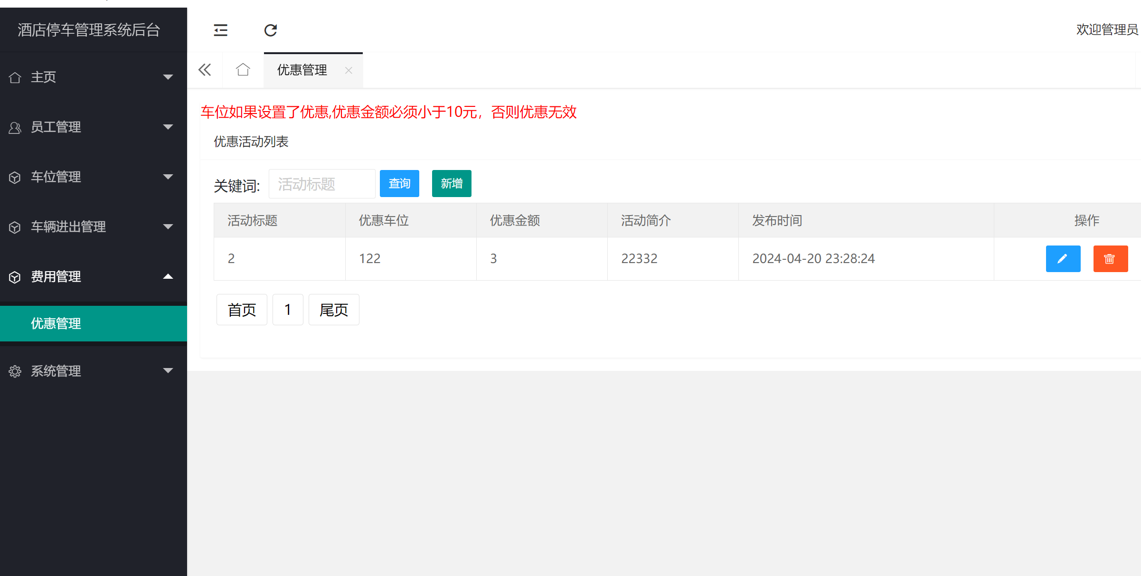
Task: Select page 1 in the pagination
Action: [x=288, y=309]
